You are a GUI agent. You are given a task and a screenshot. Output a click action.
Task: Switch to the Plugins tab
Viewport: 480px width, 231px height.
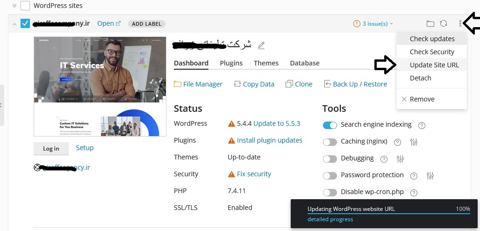click(x=231, y=63)
